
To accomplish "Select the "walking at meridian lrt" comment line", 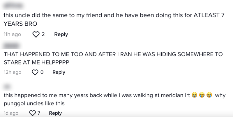I will coord(96,95).
